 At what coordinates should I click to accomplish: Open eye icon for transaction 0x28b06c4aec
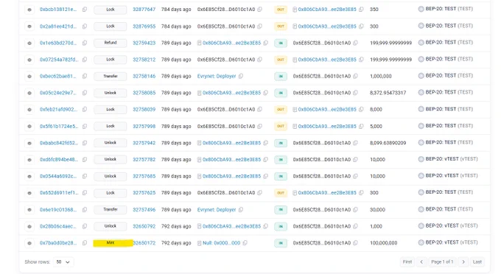29,226
